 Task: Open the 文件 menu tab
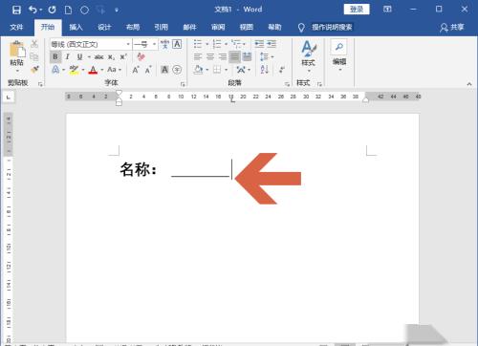pyautogui.click(x=16, y=27)
